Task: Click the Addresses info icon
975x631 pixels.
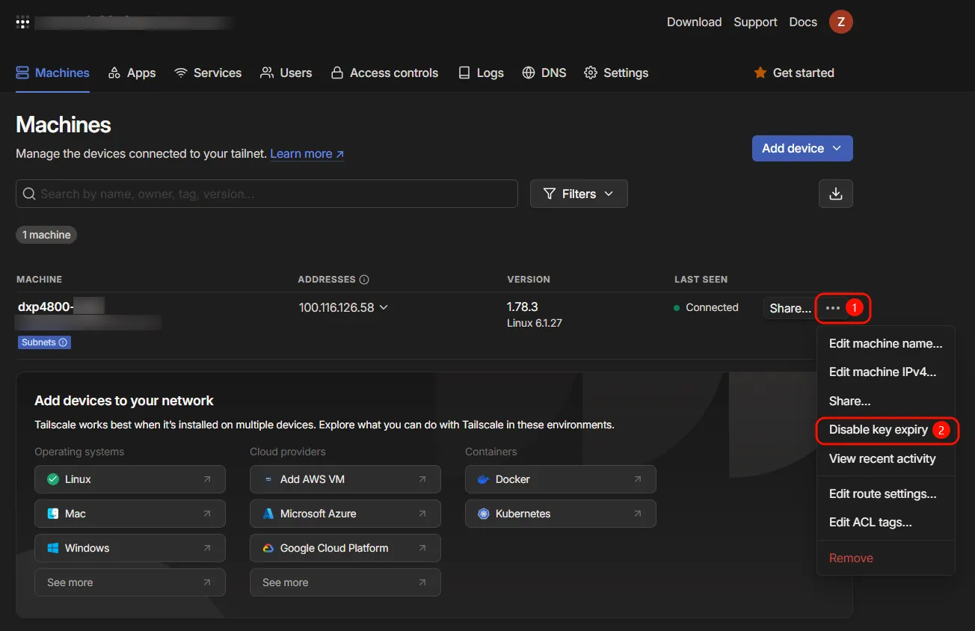Action: [x=364, y=280]
